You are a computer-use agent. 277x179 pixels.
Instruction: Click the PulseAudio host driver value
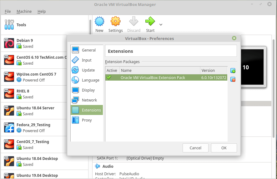129,174
